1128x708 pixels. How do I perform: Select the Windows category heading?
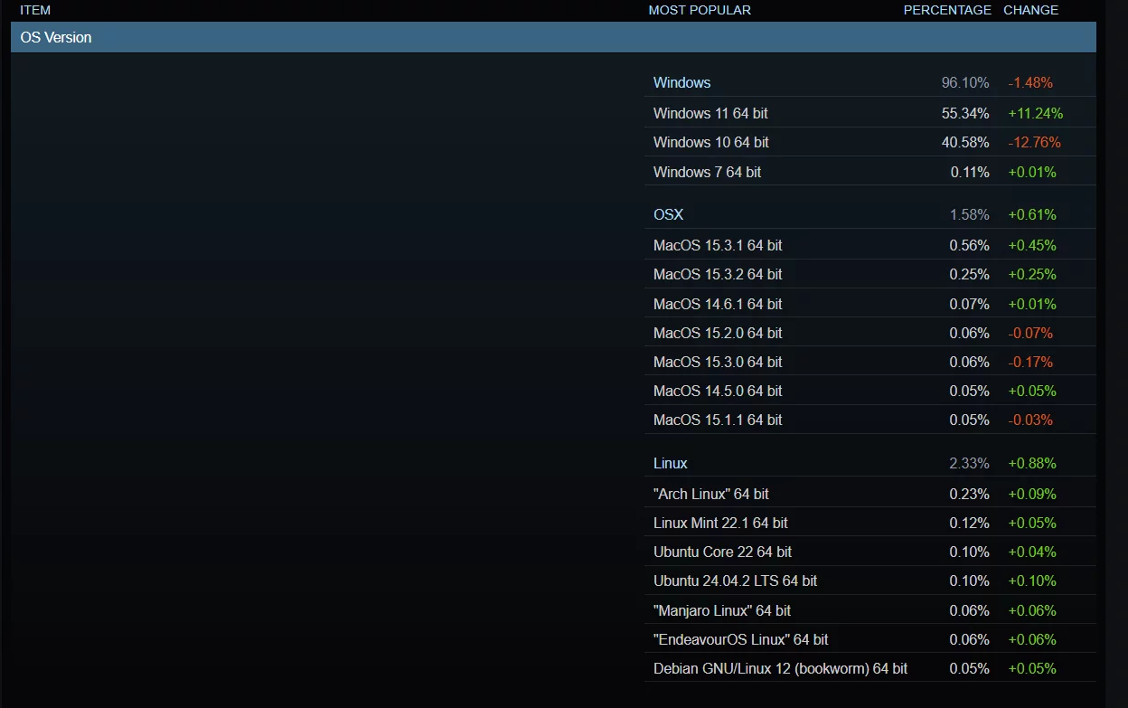coord(681,82)
